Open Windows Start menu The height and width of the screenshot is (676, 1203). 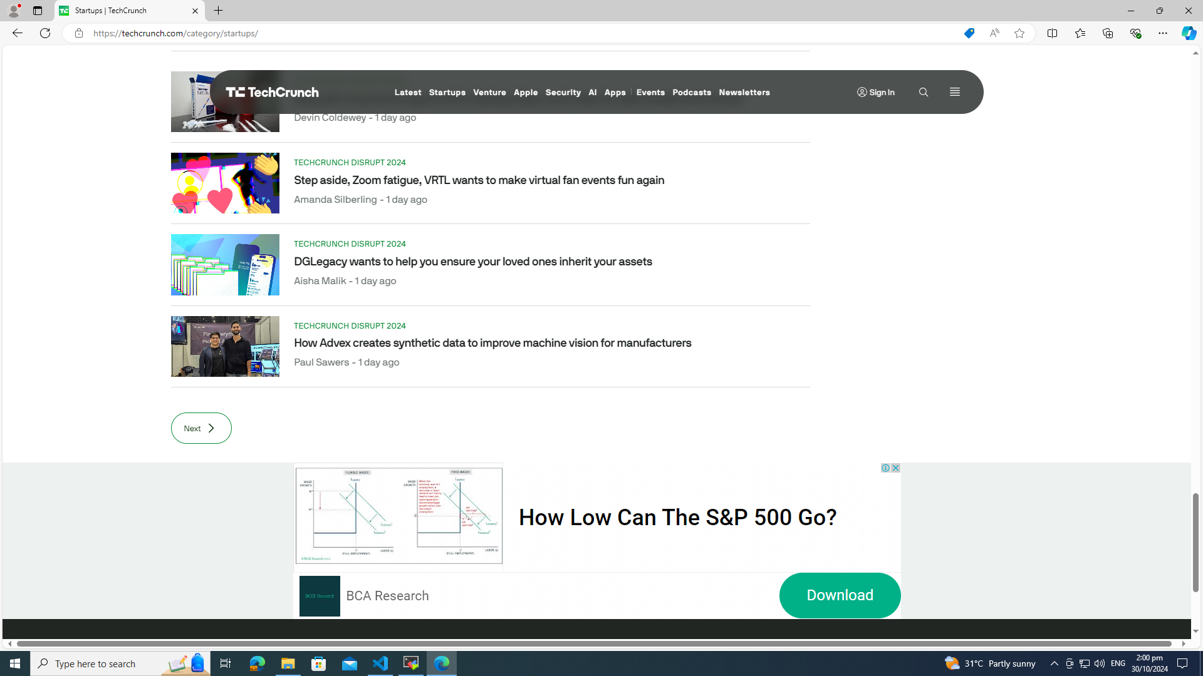(x=15, y=663)
